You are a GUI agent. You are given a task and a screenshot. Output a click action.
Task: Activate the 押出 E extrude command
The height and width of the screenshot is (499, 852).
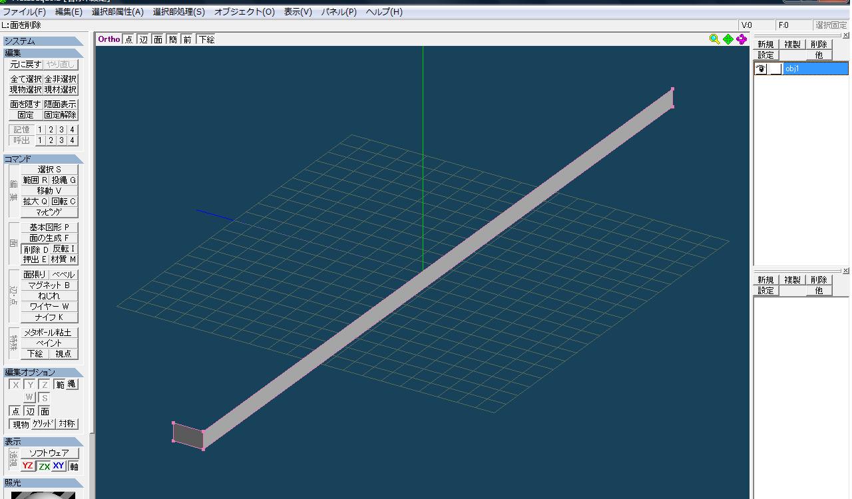pos(35,259)
